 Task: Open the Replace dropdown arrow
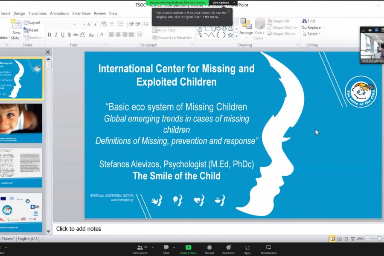(322, 27)
